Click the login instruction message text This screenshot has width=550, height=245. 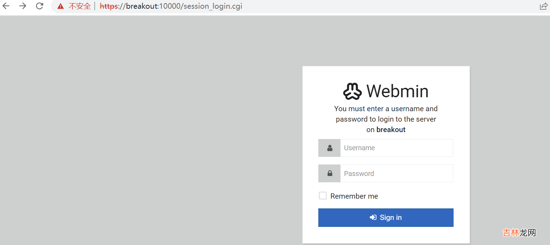tap(386, 119)
